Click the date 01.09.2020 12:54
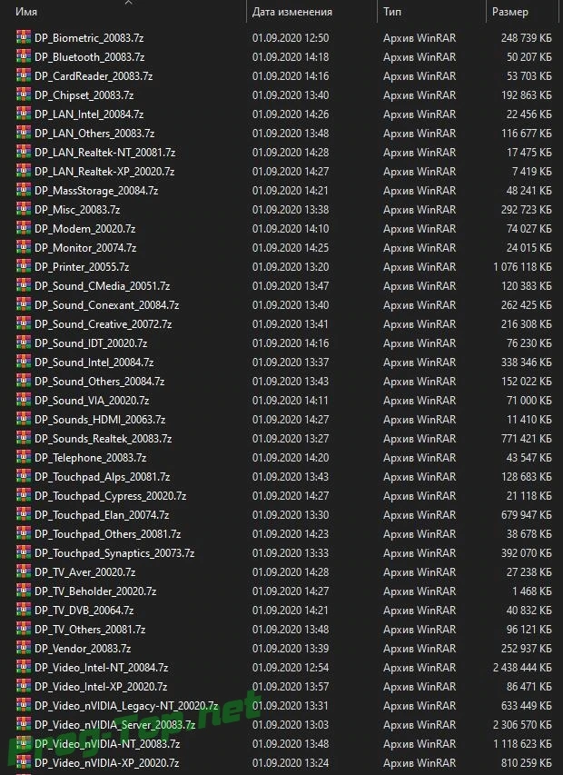The height and width of the screenshot is (775, 563). click(x=291, y=668)
